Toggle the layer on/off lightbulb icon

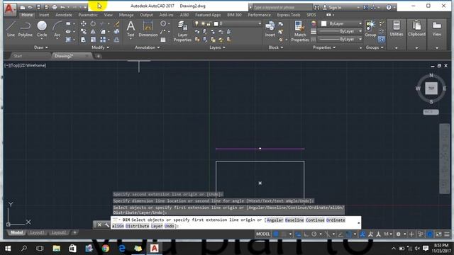tap(196, 23)
